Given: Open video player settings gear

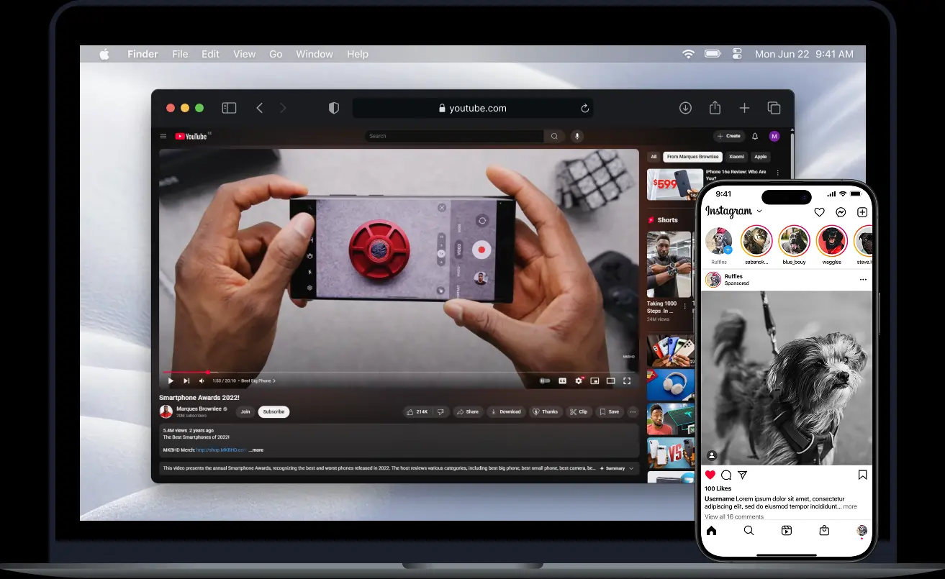Looking at the screenshot, I should (579, 380).
